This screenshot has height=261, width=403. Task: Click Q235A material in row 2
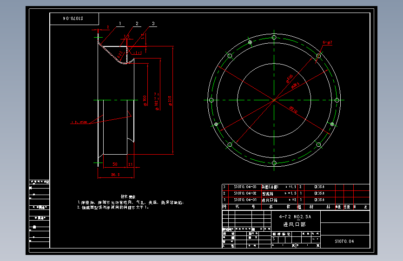pyautogui.click(x=319, y=193)
